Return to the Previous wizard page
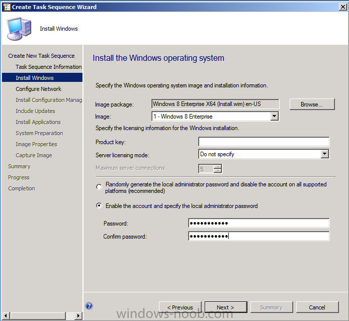This screenshot has height=321, width=349. (180, 307)
